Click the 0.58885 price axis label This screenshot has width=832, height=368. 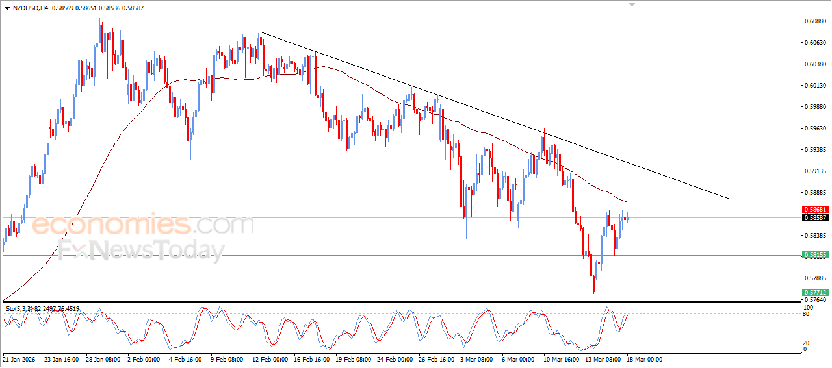(815, 193)
